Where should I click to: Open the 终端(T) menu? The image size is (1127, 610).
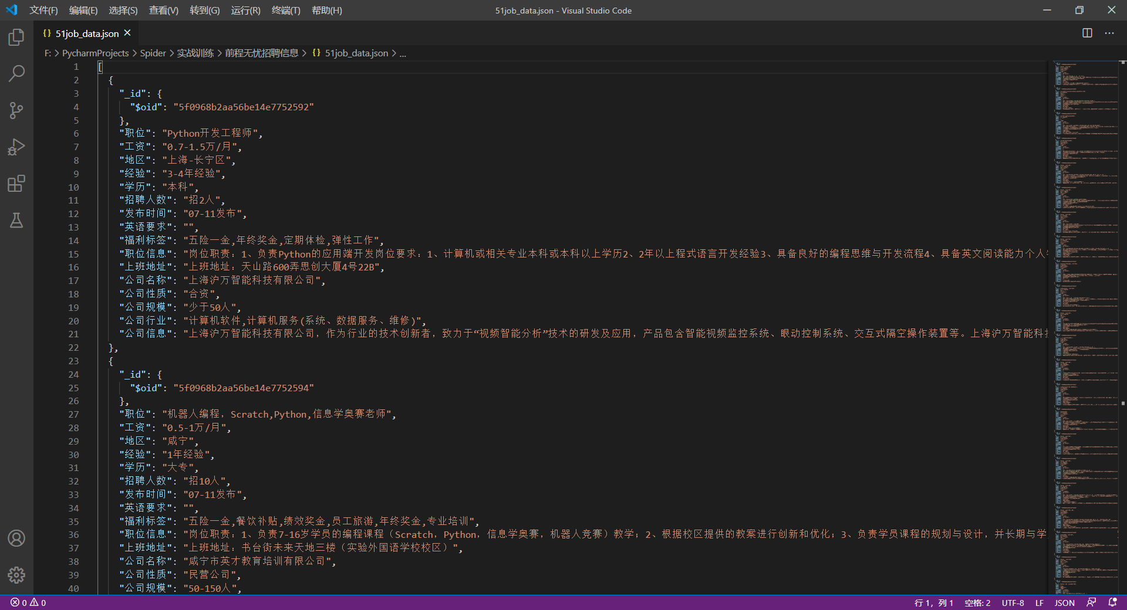point(286,11)
